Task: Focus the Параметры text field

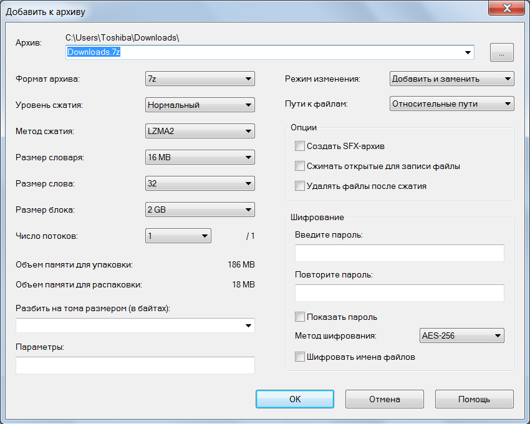Action: pyautogui.click(x=135, y=365)
